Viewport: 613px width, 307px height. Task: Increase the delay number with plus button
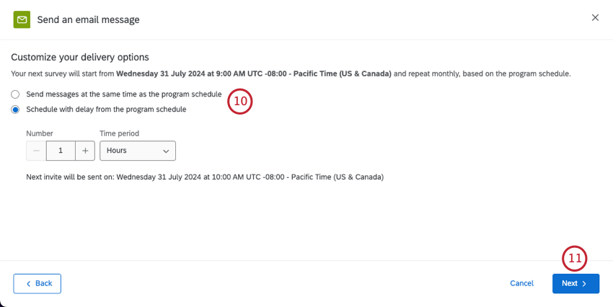coord(85,151)
